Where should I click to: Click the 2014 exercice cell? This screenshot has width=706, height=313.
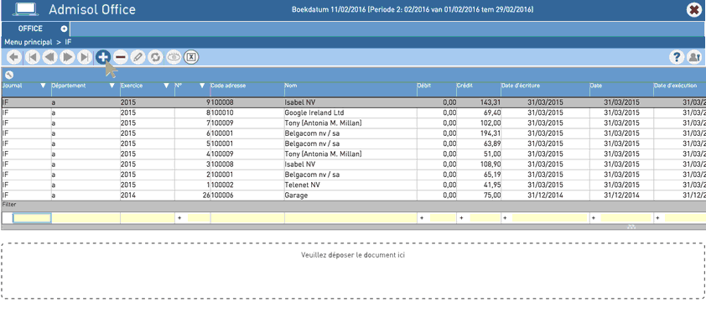tap(148, 196)
